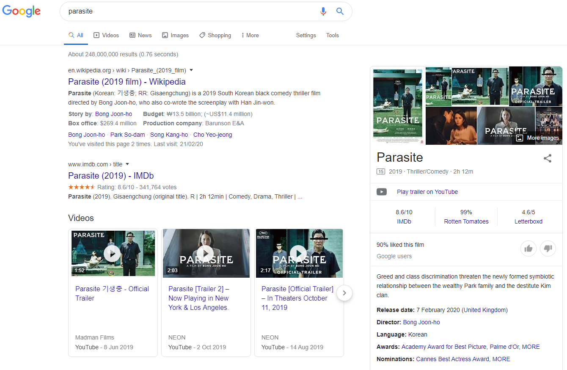Image resolution: width=567 pixels, height=370 pixels.
Task: Show next videos with carousel arrow
Action: point(344,293)
